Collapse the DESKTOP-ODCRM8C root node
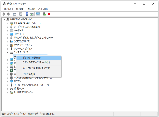The height and width of the screenshot is (117, 159). click(x=4, y=20)
